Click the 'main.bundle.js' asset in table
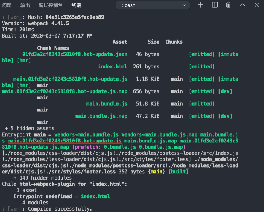This screenshot has height=212, width=264. [x=107, y=104]
